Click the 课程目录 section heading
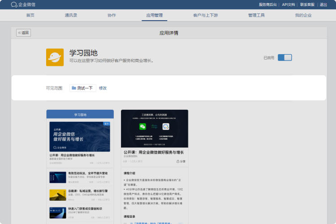Image resolution: width=336 pixels, height=224 pixels. tap(129, 216)
